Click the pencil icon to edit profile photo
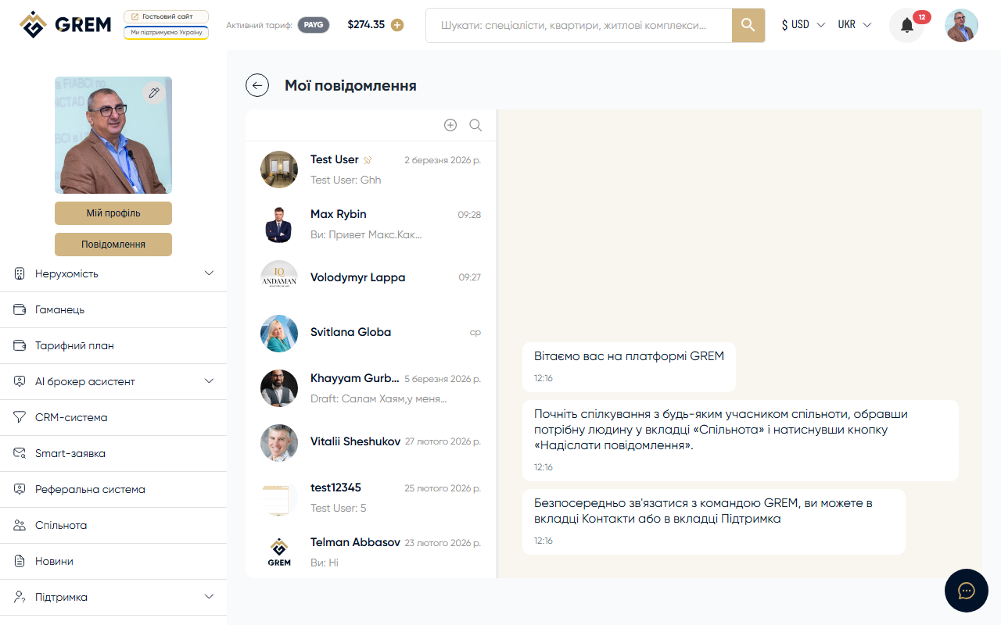 tap(154, 92)
